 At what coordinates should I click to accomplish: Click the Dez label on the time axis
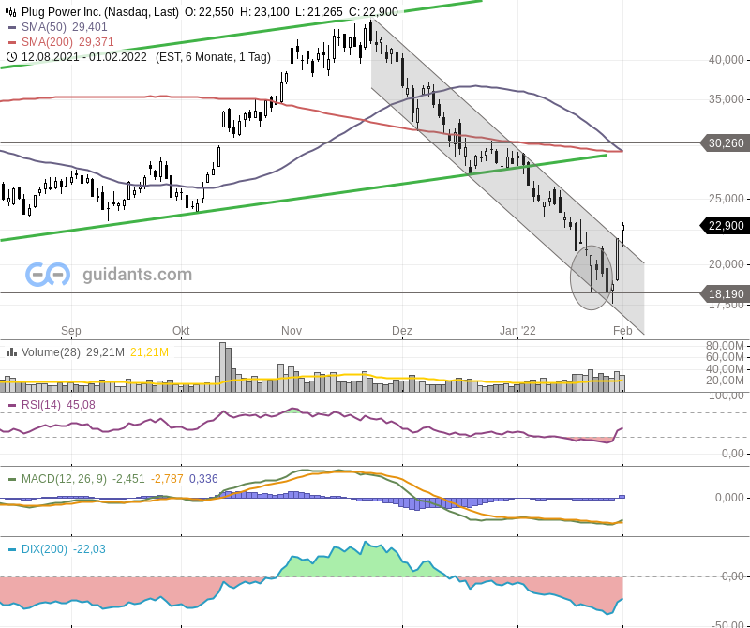coord(402,331)
